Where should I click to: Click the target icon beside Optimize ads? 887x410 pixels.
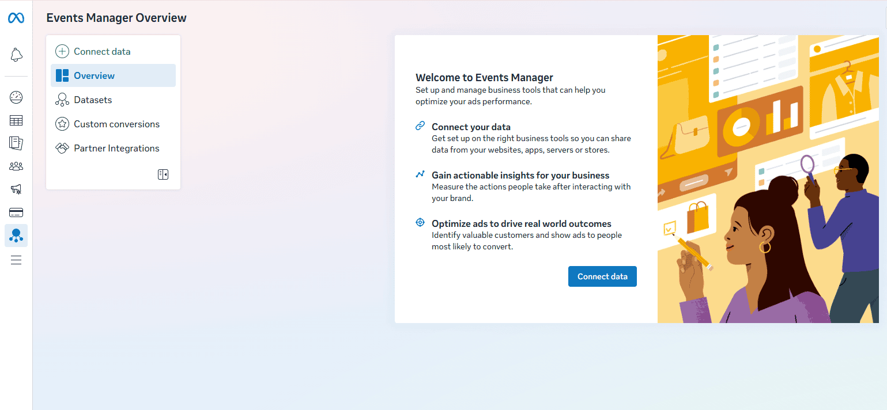click(420, 222)
